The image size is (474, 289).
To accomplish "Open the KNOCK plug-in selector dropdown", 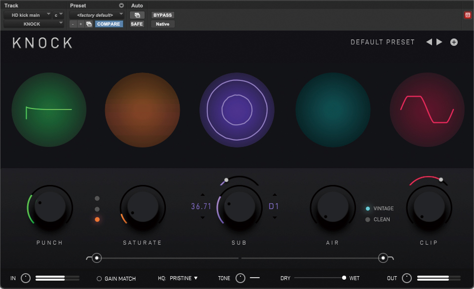I will coord(34,24).
